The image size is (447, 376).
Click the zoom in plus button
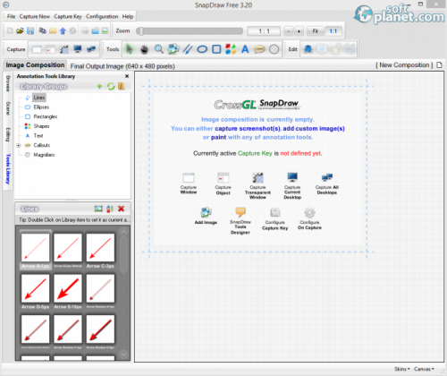coord(299,31)
